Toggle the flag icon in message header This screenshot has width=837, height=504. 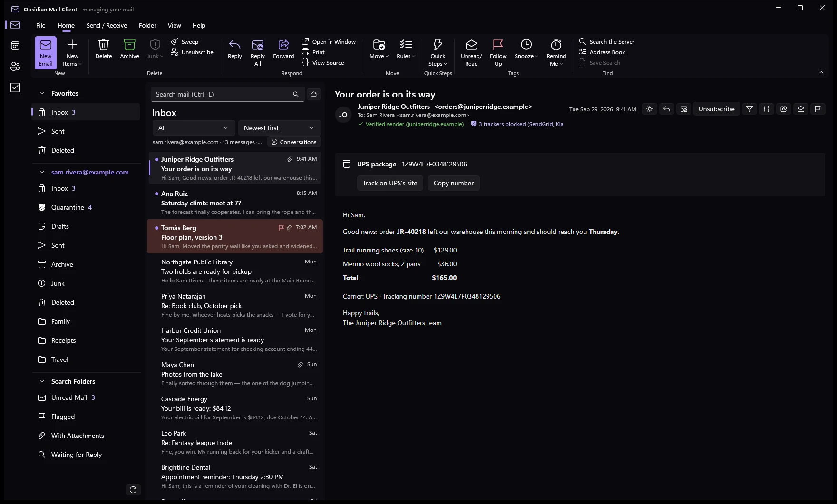point(818,109)
